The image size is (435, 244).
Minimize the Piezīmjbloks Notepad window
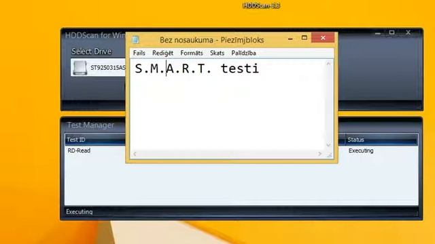[x=290, y=39]
